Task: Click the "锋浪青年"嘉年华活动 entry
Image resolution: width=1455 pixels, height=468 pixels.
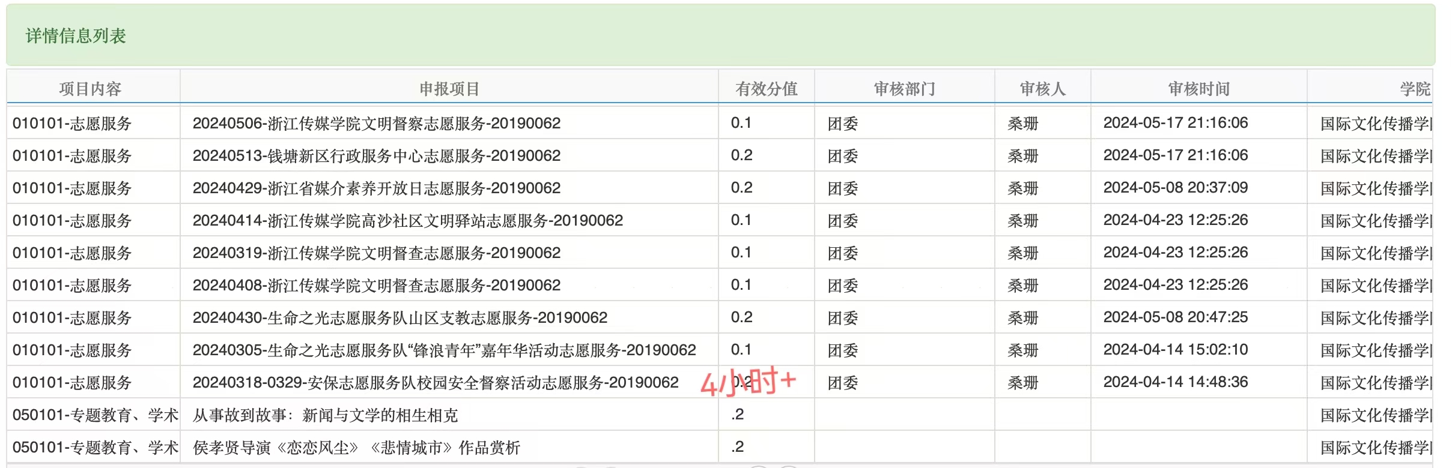Action: 444,350
